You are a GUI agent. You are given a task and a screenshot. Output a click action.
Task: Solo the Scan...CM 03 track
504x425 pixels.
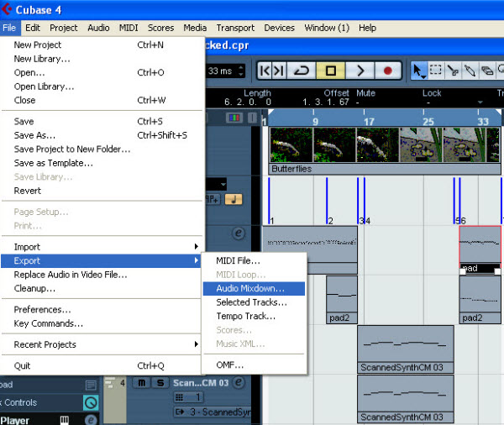[160, 382]
